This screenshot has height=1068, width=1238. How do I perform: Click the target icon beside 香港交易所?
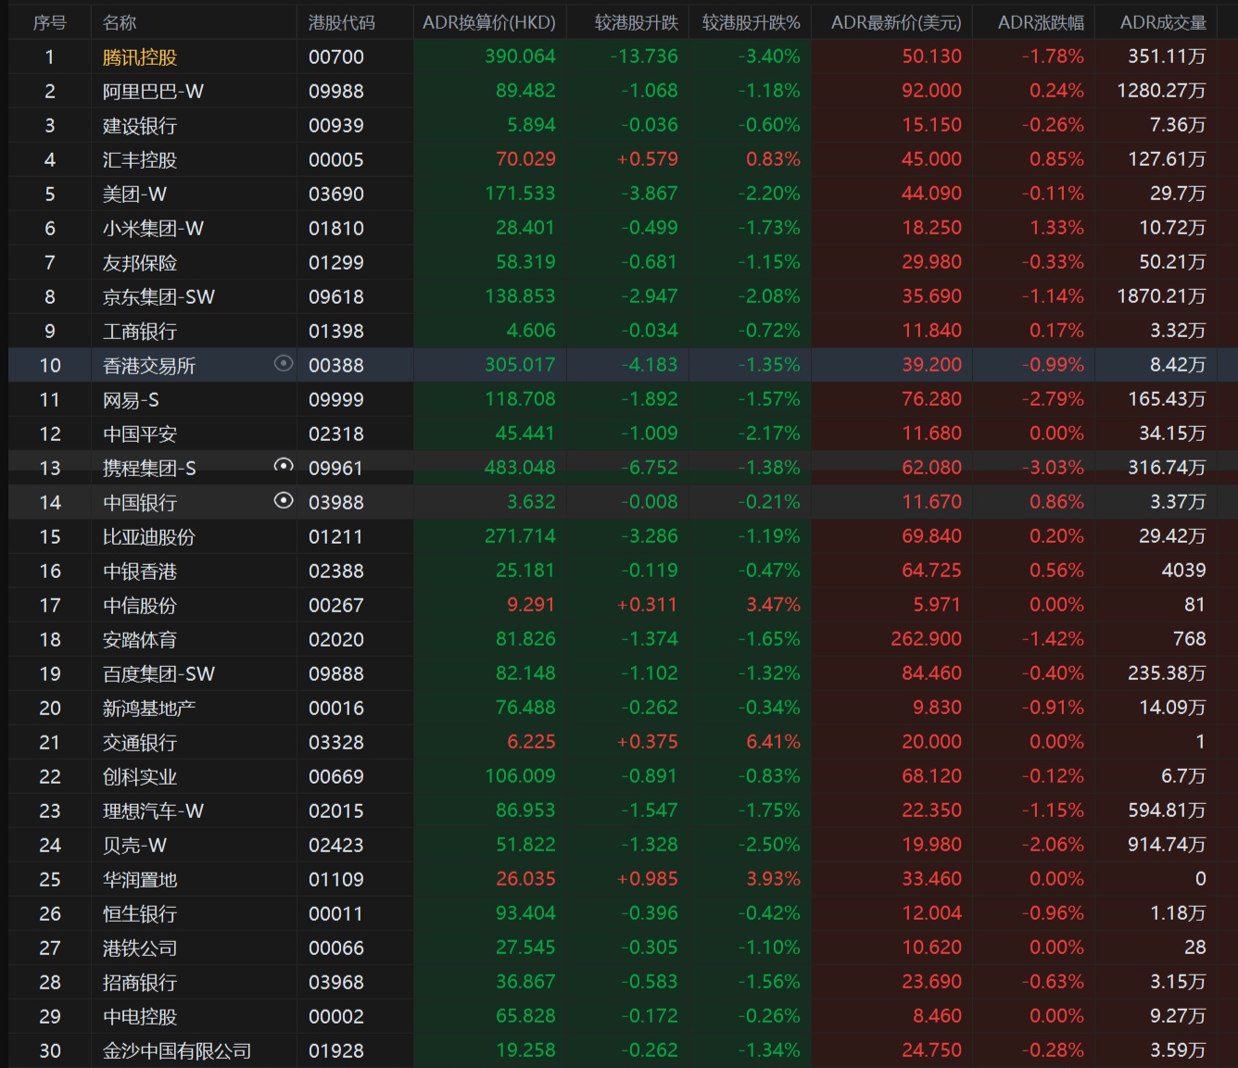pyautogui.click(x=284, y=364)
